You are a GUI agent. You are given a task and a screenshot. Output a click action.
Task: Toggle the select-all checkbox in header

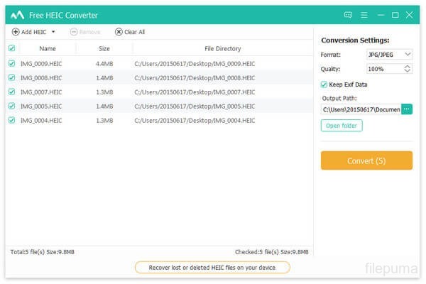(11, 48)
